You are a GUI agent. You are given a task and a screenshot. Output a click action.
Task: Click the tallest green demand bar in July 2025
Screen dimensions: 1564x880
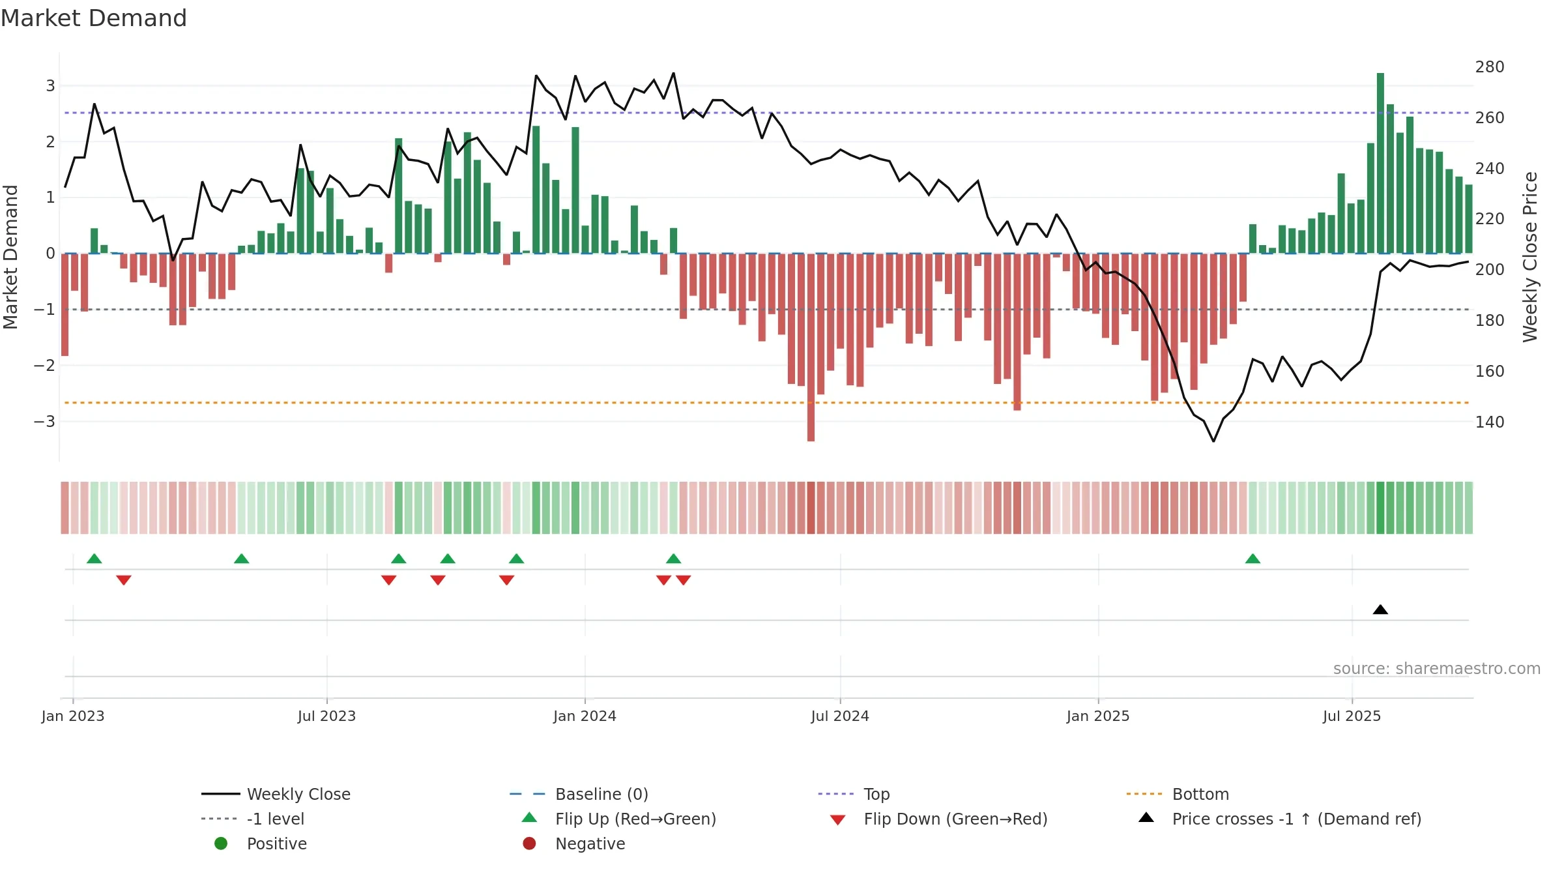click(x=1380, y=163)
